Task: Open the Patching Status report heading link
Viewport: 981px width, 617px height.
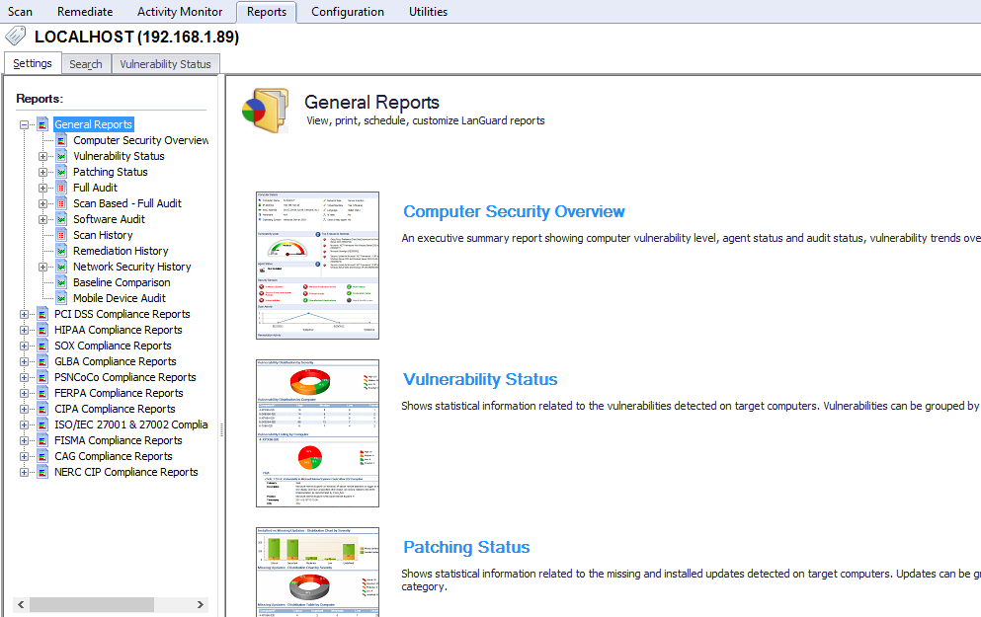Action: [x=466, y=547]
